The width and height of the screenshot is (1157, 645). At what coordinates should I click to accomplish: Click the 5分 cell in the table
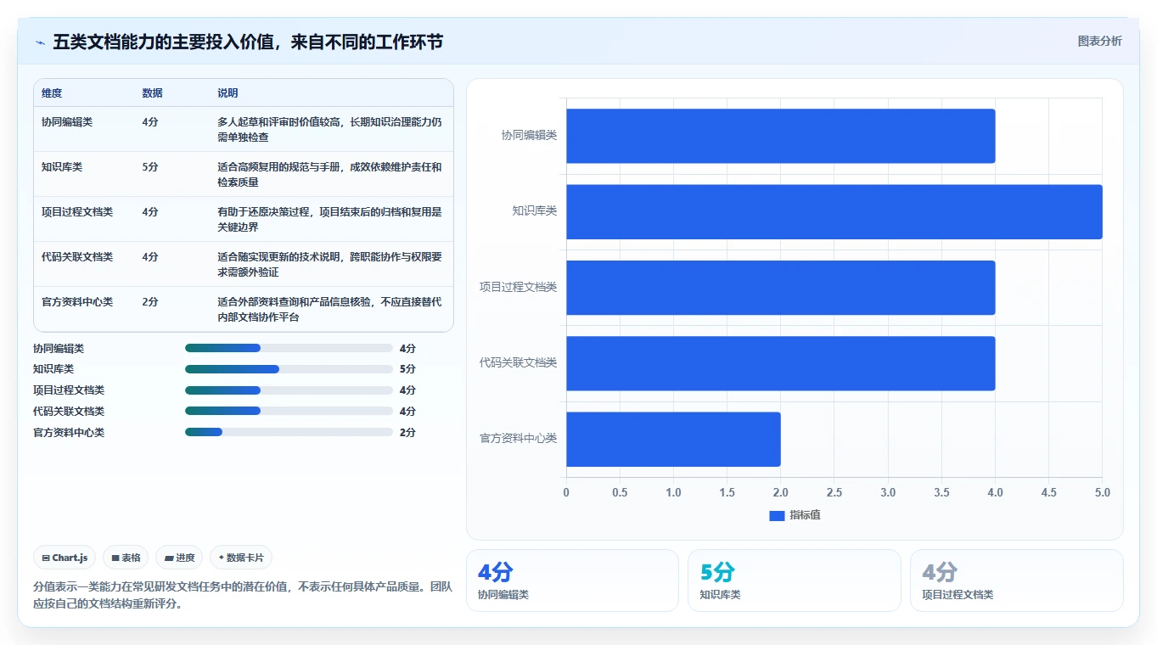tap(150, 167)
